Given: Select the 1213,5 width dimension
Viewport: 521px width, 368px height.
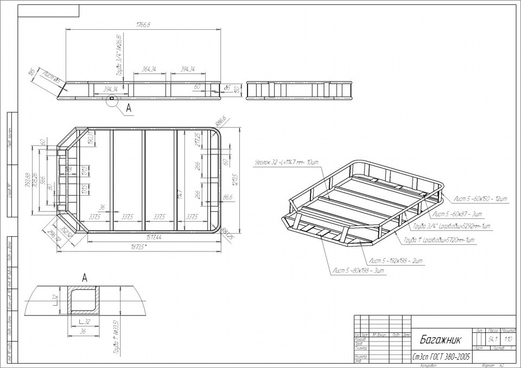Looking at the screenshot, I should click(x=235, y=180).
